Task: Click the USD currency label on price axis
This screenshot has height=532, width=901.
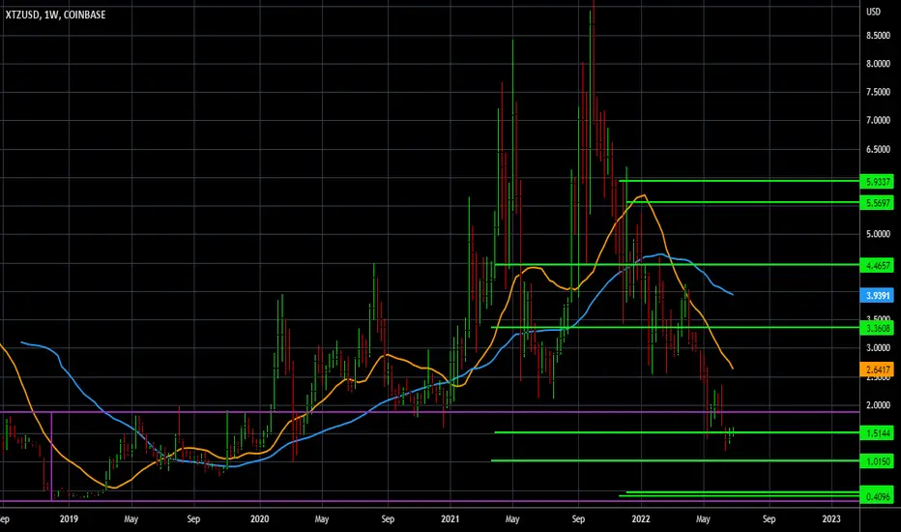Action: [873, 12]
